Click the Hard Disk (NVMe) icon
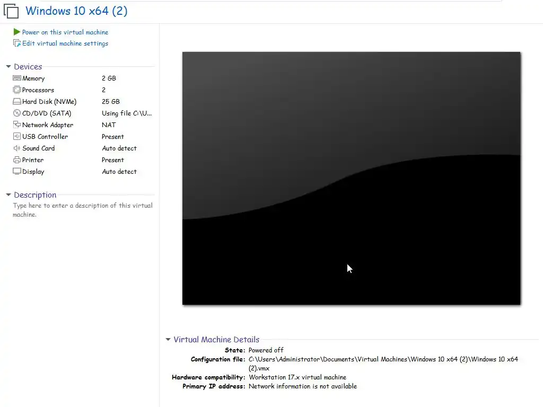 tap(16, 101)
